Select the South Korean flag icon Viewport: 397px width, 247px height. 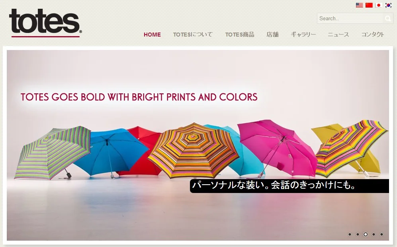388,5
